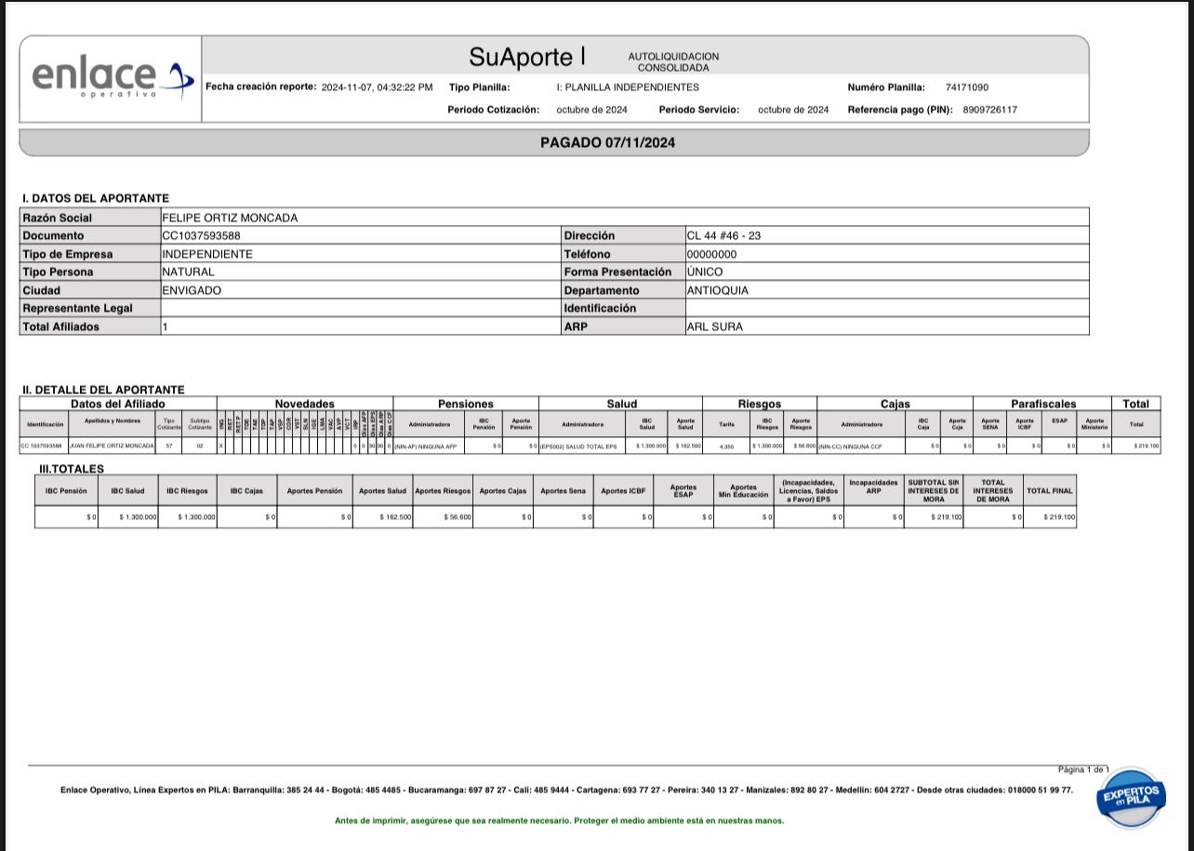Select the I. DATOS DEL APORTANTE heading

click(96, 198)
